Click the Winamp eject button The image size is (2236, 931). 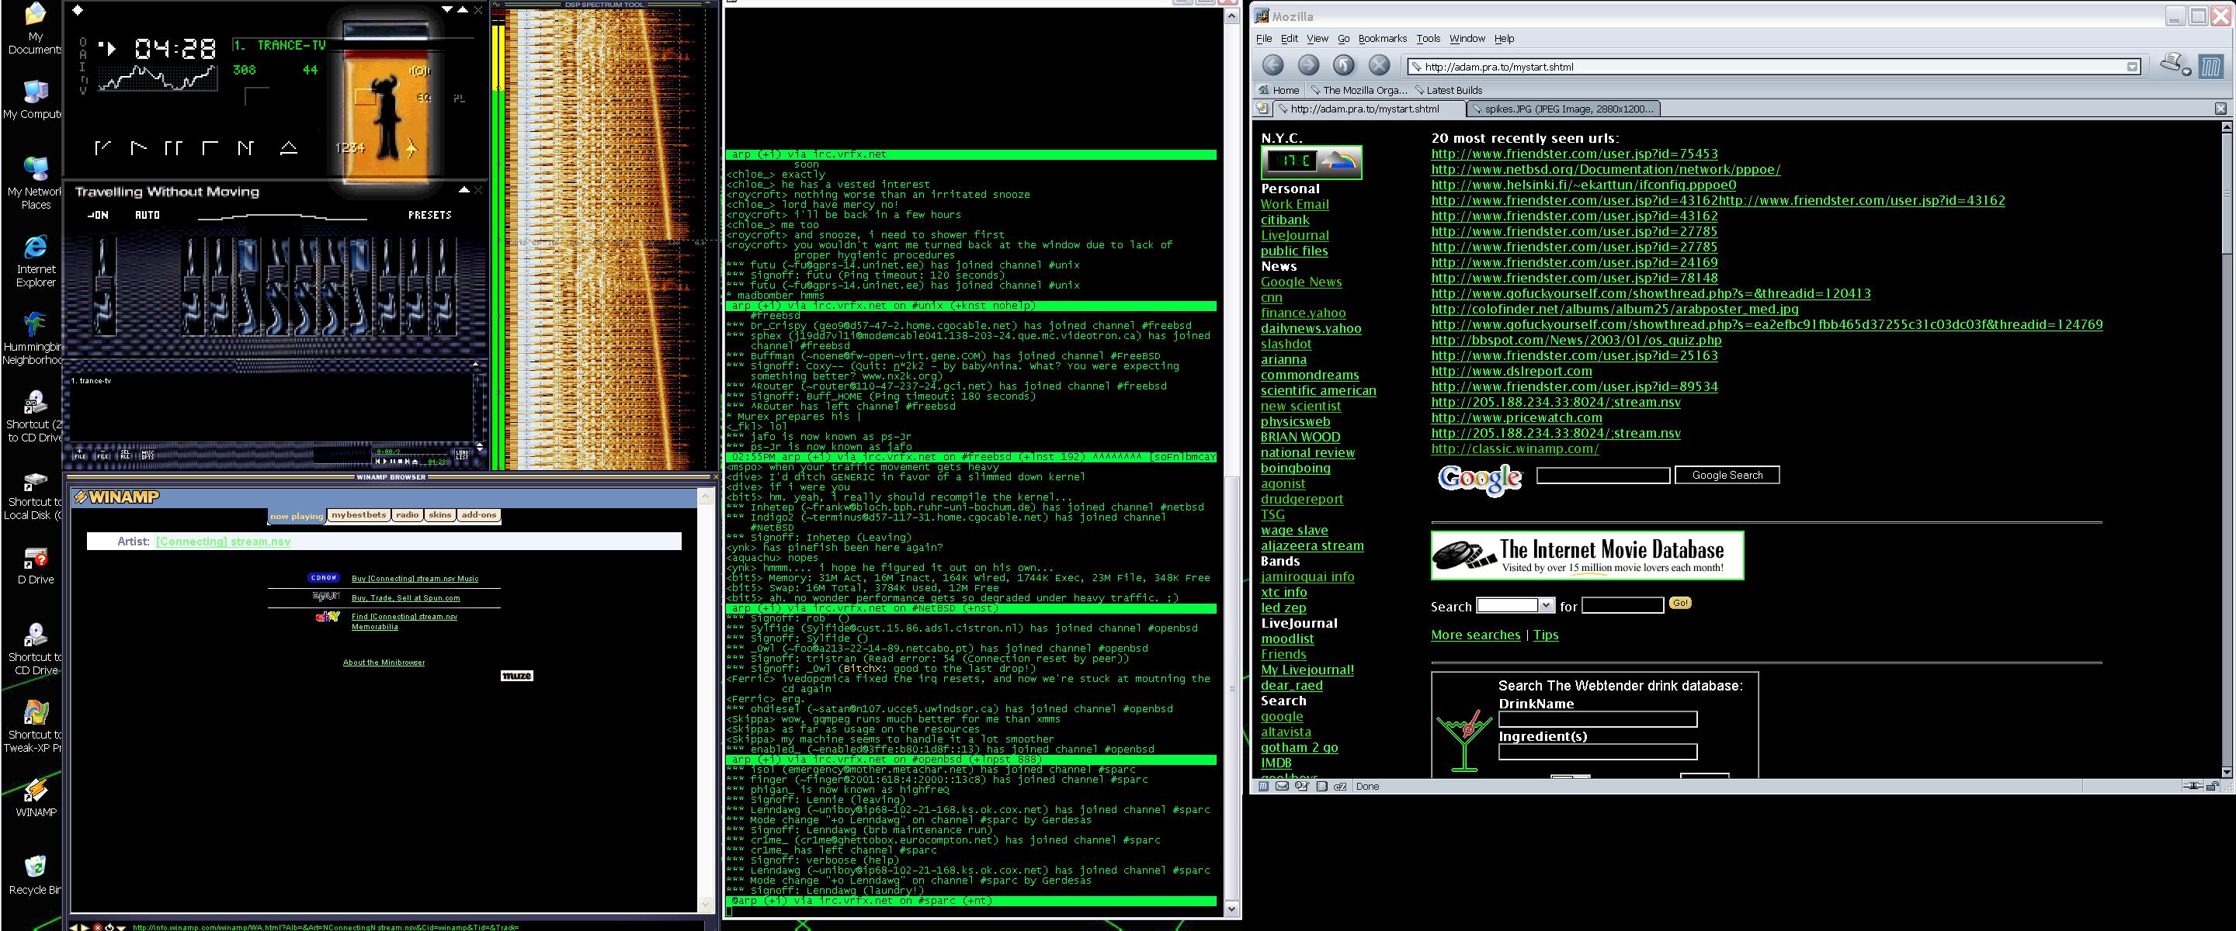[289, 148]
